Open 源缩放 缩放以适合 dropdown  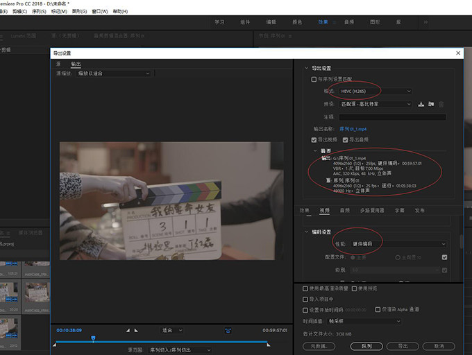click(x=113, y=73)
